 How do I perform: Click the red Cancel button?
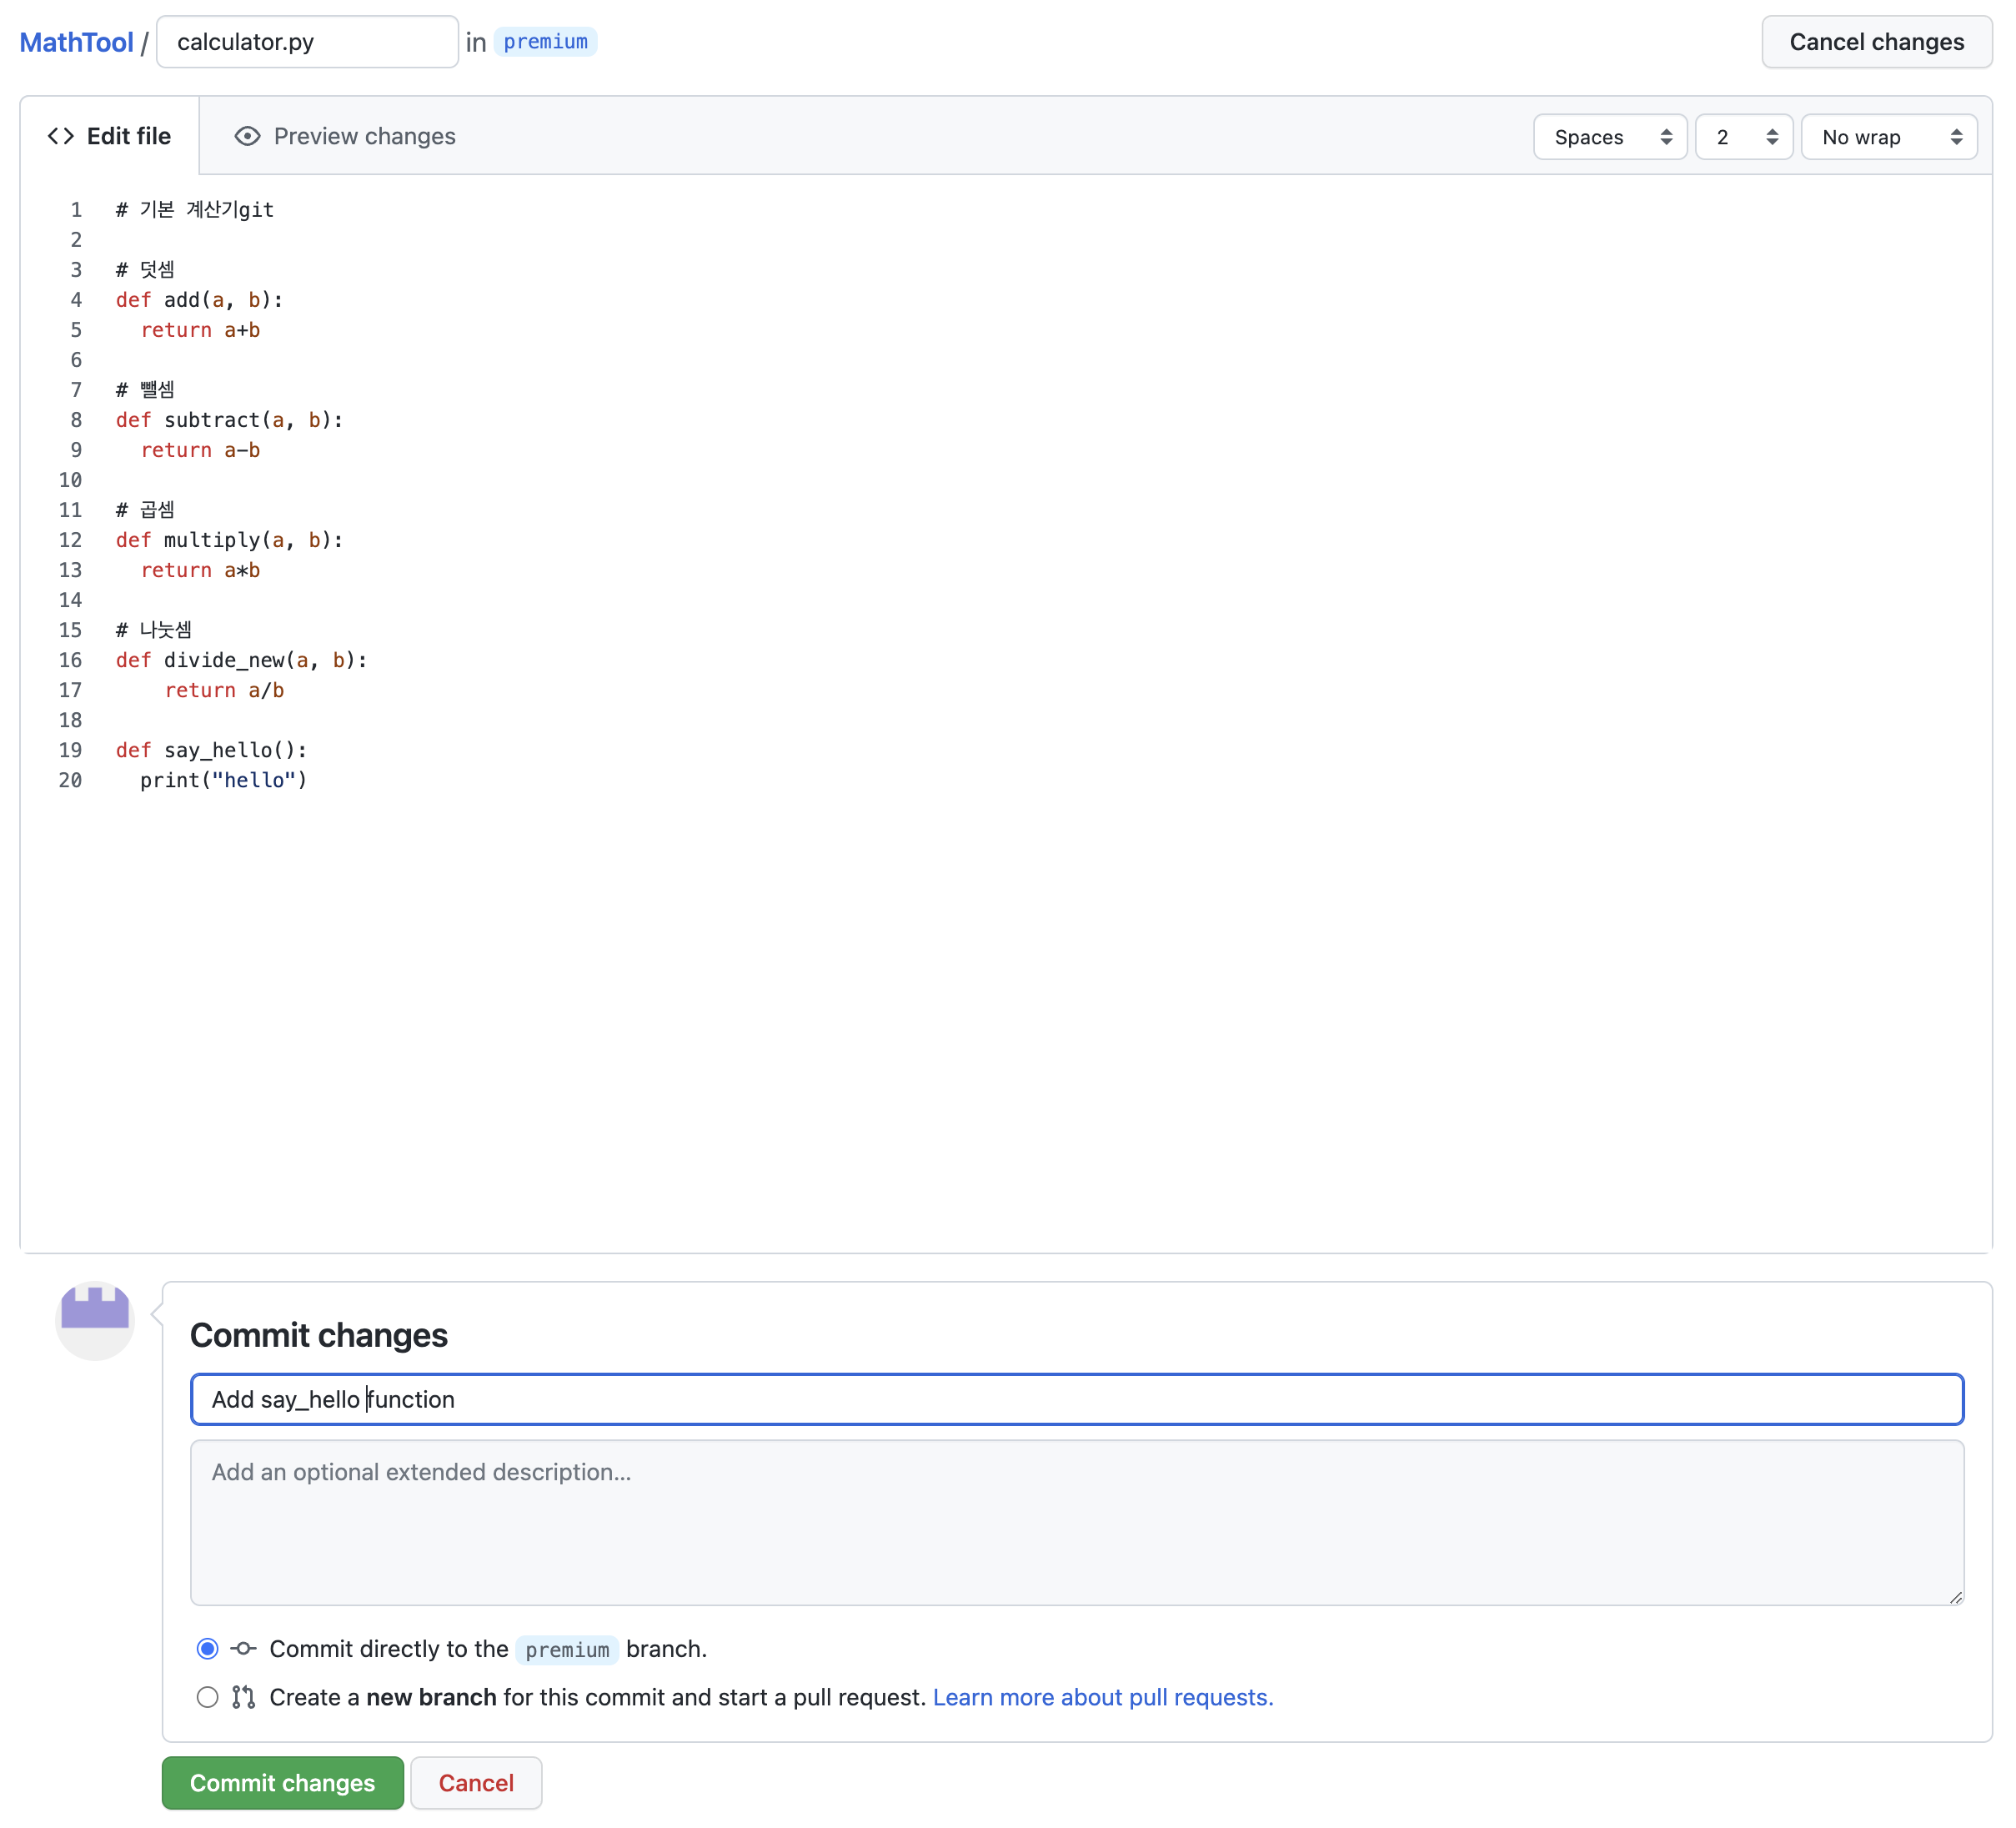coord(476,1783)
